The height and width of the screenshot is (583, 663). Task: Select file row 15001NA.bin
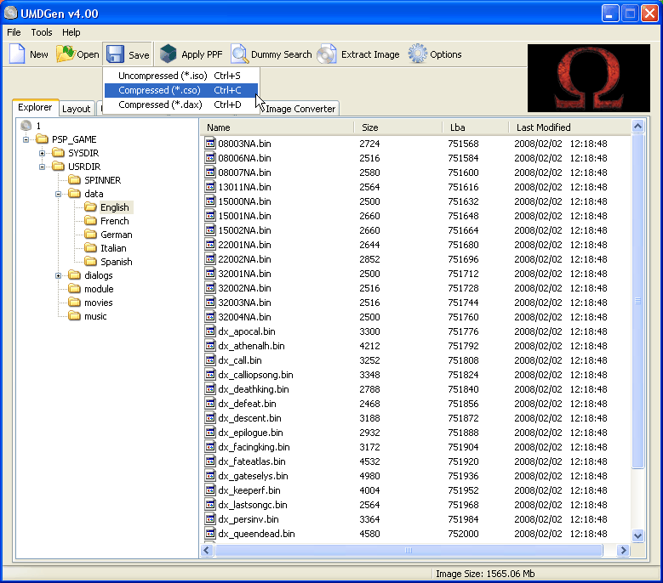(x=415, y=216)
